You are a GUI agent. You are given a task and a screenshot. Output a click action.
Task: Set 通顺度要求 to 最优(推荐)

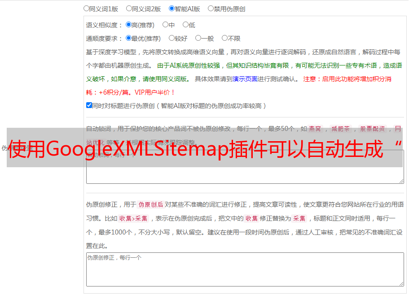128,38
